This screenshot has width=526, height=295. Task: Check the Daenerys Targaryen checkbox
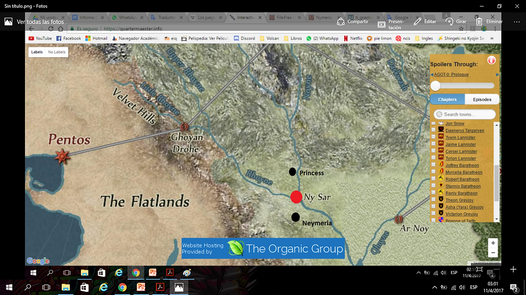click(x=434, y=130)
